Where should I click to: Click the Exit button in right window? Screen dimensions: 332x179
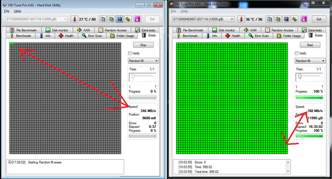tap(319, 19)
